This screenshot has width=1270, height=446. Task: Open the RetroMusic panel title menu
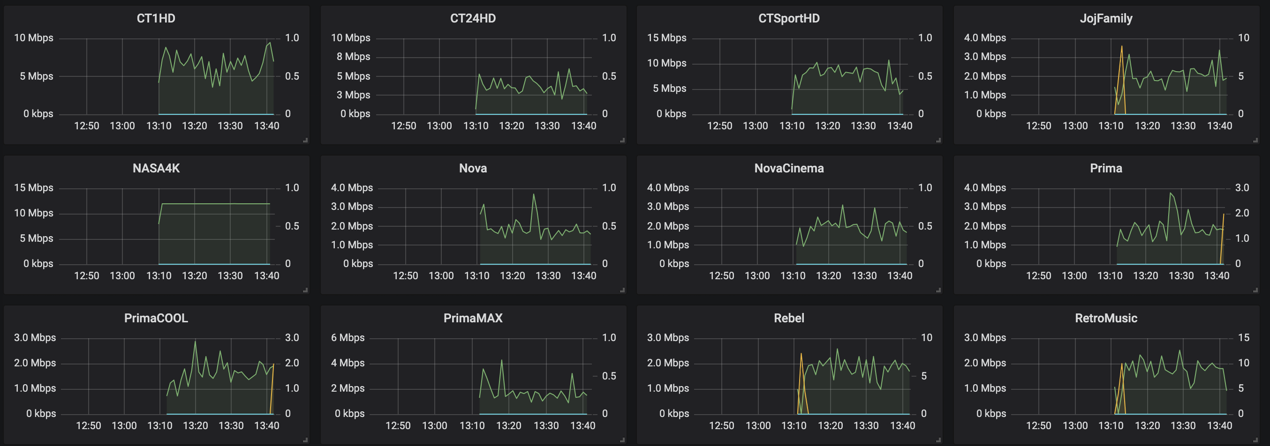pos(1106,318)
